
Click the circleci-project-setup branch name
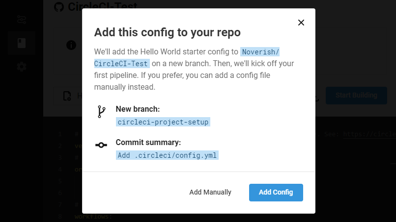(x=163, y=122)
